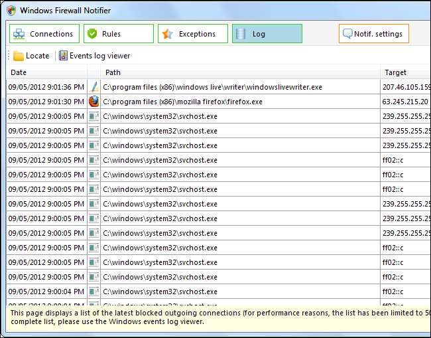Image resolution: width=431 pixels, height=338 pixels.
Task: Click the Events log viewer icon
Action: click(x=63, y=56)
